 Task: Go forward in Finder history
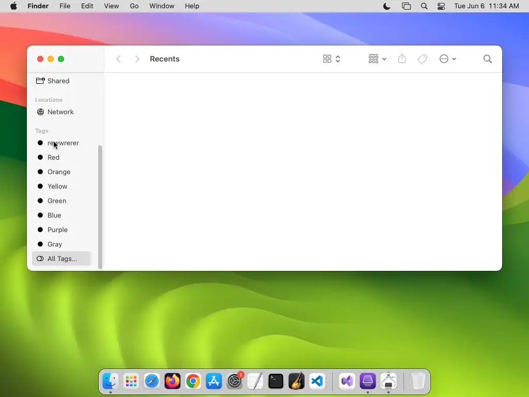click(x=137, y=59)
